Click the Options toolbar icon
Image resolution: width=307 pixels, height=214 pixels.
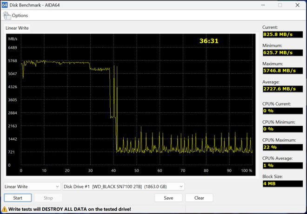pos(7,15)
